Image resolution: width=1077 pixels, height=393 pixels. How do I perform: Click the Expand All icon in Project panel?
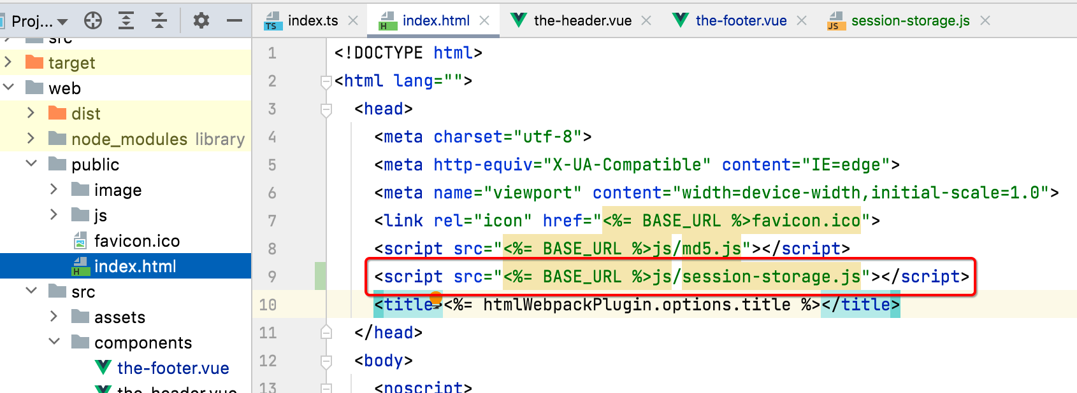point(126,21)
